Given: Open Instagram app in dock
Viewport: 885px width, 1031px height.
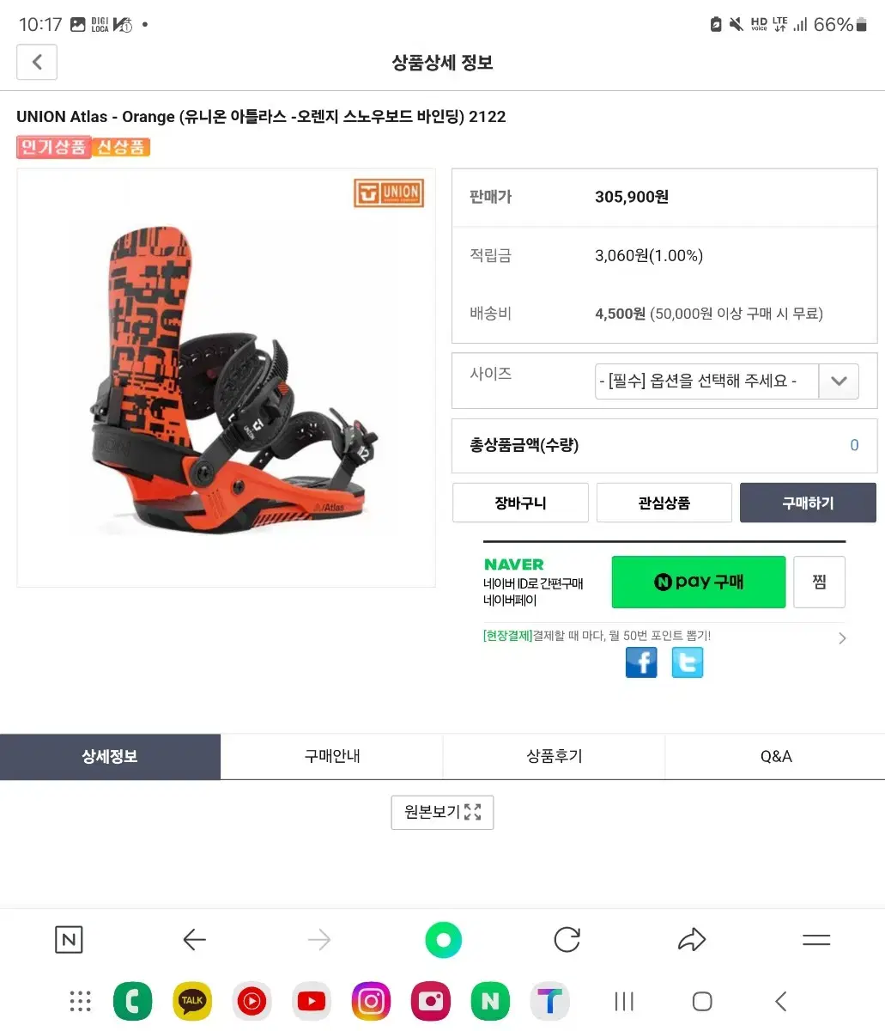Looking at the screenshot, I should (x=371, y=1001).
